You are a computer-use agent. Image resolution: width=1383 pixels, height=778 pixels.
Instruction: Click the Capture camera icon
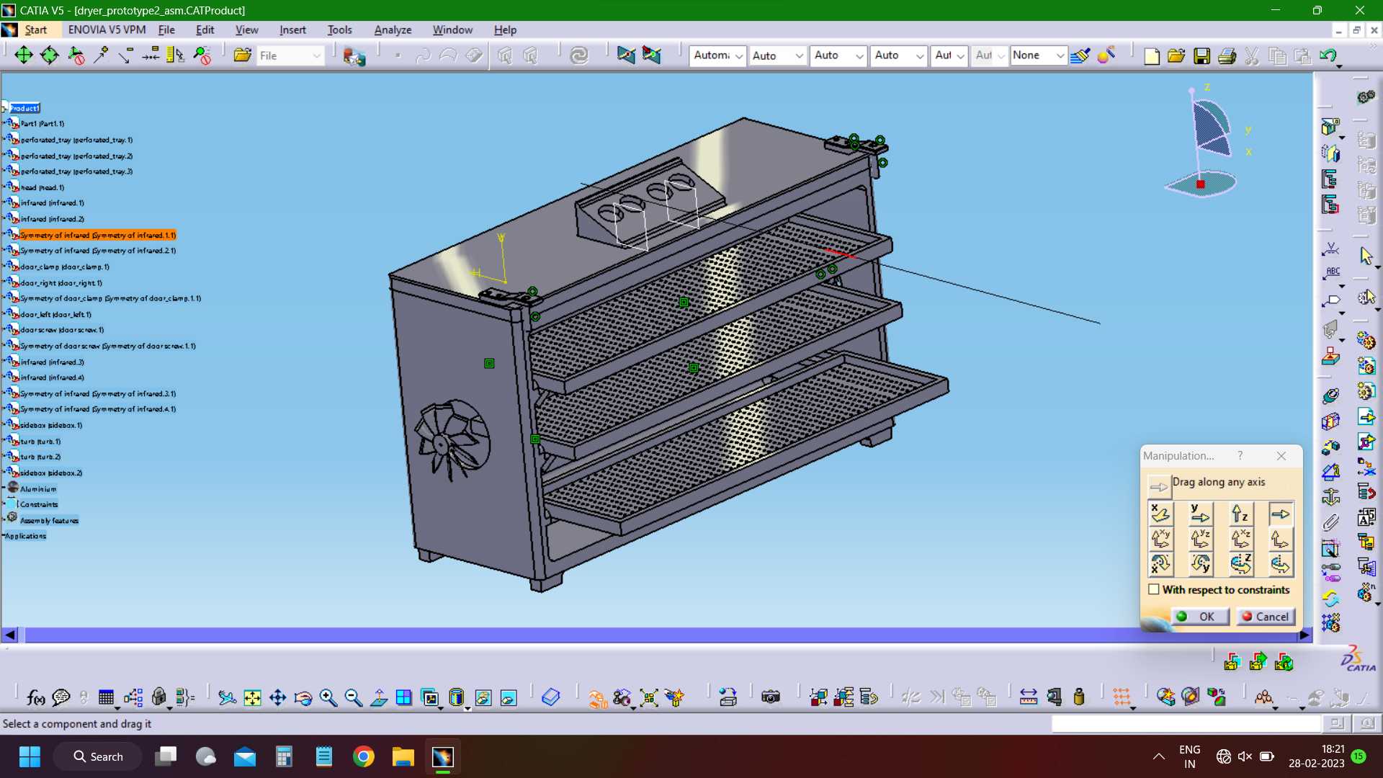[x=771, y=697]
